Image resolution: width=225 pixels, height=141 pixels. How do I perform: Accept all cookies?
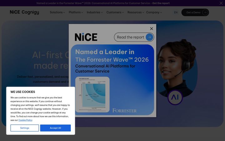[55, 128]
